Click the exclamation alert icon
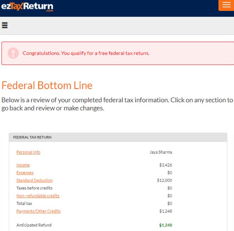The image size is (234, 231). 13,53
